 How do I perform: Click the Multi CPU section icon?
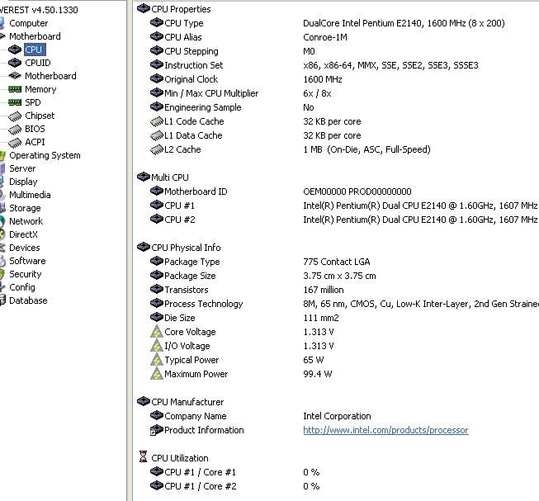point(144,177)
